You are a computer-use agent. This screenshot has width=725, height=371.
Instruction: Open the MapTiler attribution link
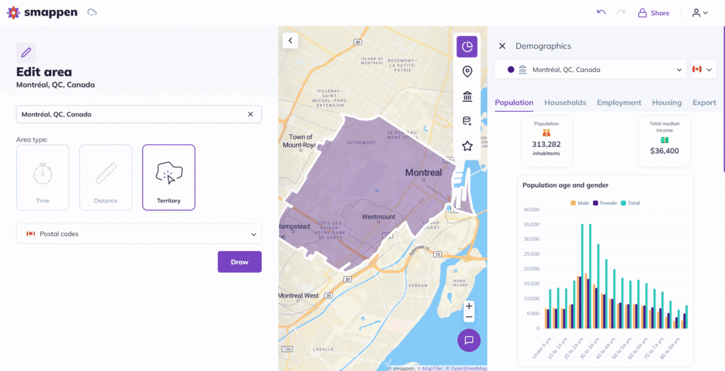tap(430, 368)
